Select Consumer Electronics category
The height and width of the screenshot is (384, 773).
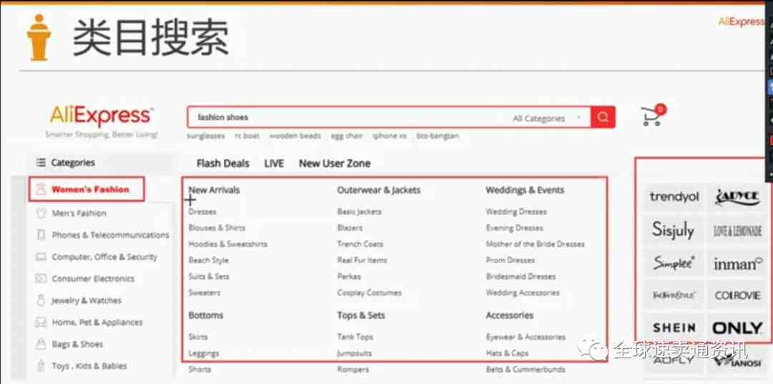point(93,279)
